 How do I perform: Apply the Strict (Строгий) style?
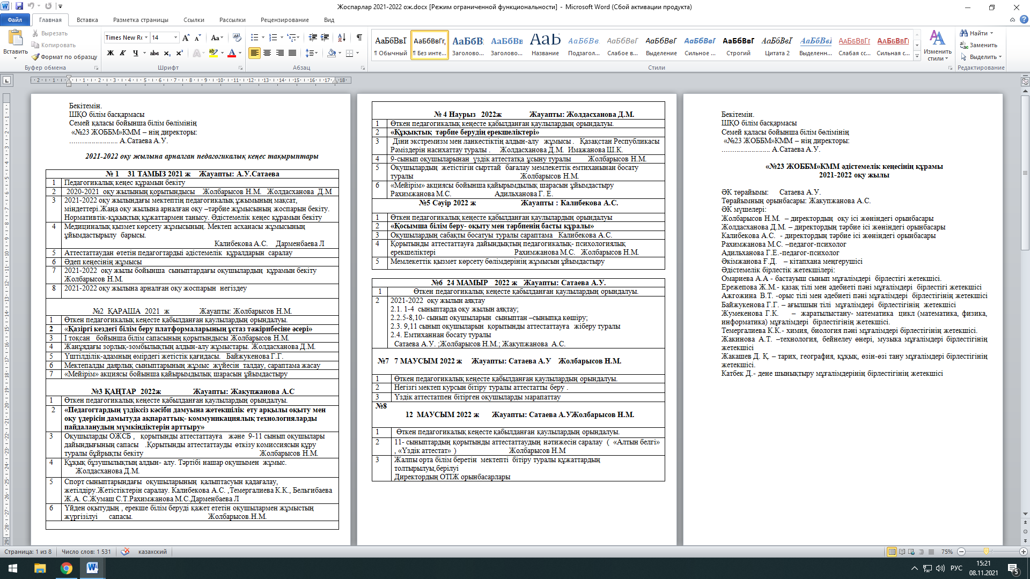coord(738,45)
